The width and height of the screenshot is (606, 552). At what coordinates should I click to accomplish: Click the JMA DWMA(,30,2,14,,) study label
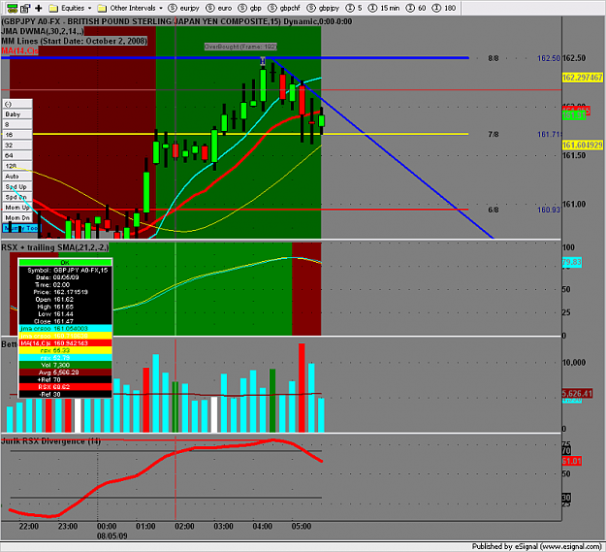(x=43, y=31)
